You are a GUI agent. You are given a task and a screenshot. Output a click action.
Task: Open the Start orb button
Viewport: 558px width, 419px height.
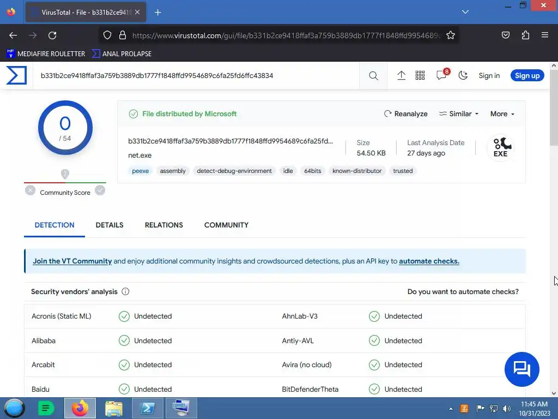(14, 408)
